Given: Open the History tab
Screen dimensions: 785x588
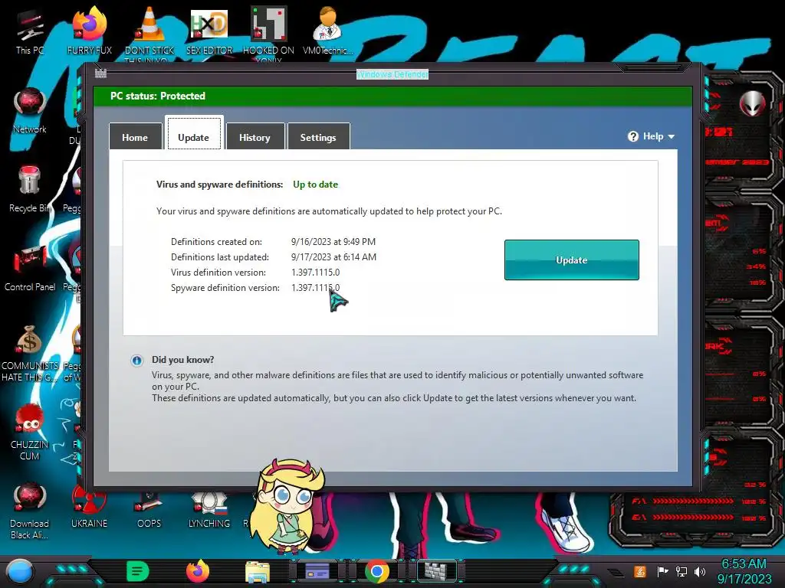Looking at the screenshot, I should tap(255, 136).
